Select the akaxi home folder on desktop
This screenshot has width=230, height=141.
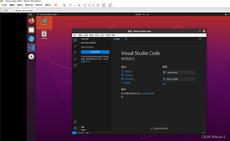44,22
